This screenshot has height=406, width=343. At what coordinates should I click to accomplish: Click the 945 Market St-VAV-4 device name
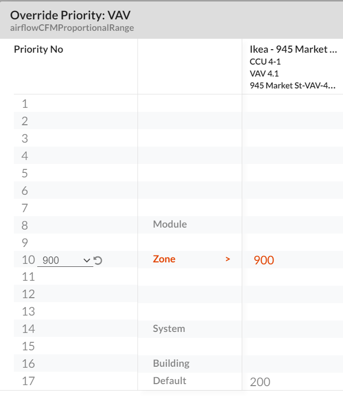tap(292, 85)
